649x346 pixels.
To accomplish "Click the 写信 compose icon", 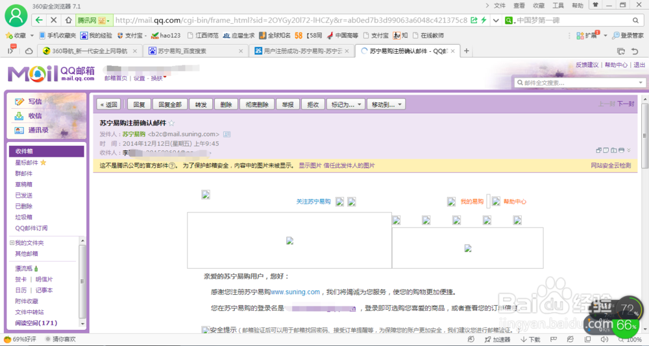I will click(19, 102).
